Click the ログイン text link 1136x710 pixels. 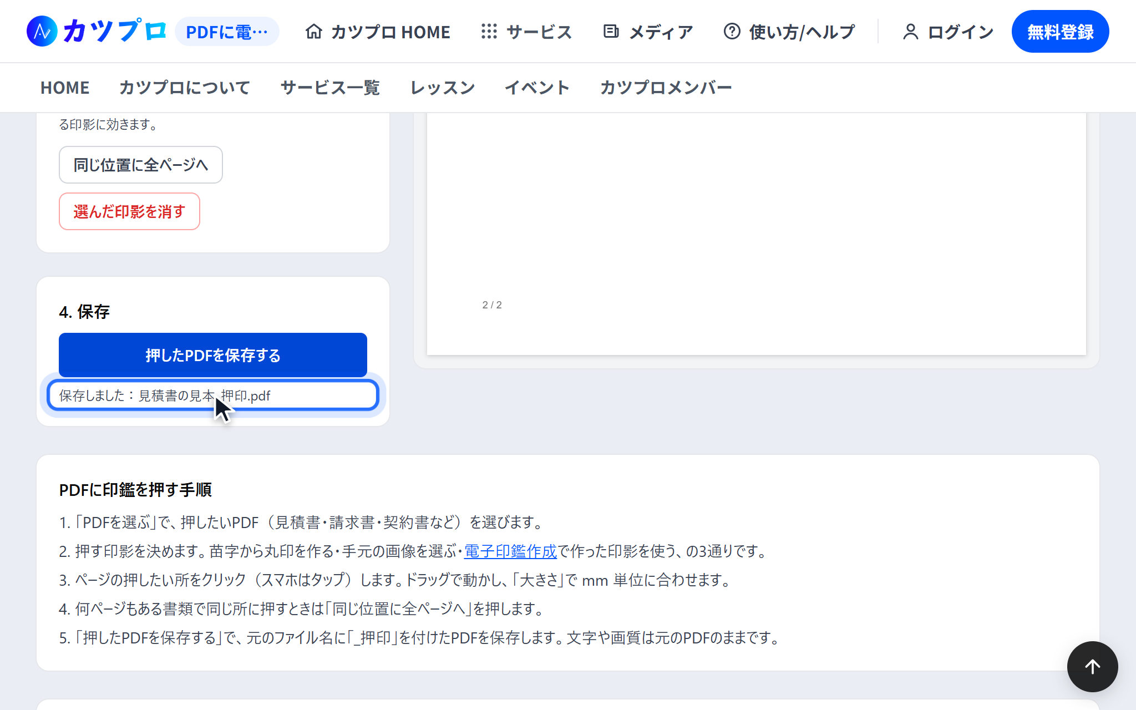961,32
